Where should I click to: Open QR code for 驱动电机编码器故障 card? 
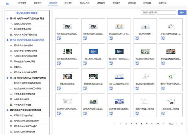(111, 113)
